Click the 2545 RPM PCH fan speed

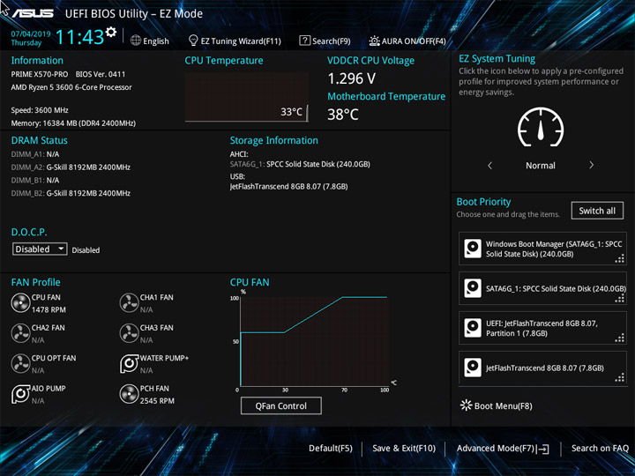click(x=157, y=401)
